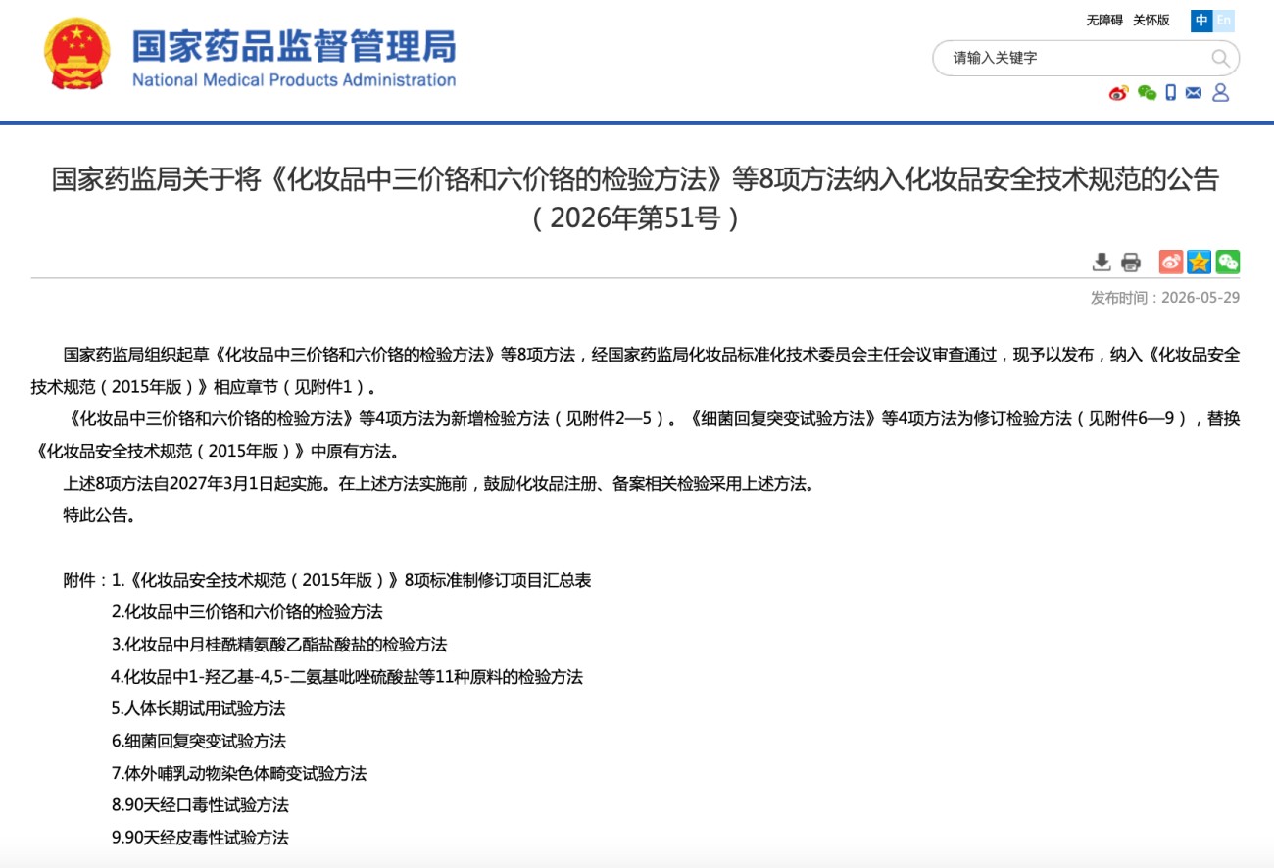Click the publish date 发布时间:2026-05-29
This screenshot has height=868, width=1274.
point(1165,298)
